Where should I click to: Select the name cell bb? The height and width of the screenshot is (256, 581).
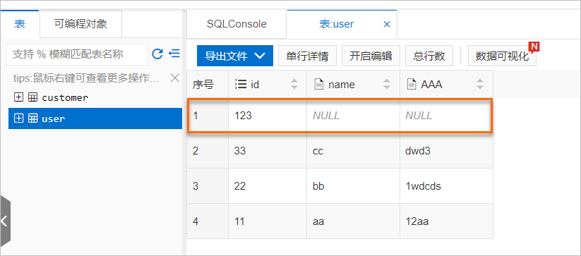(354, 186)
